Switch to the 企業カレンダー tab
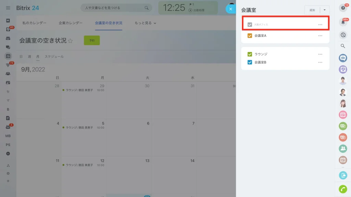The height and width of the screenshot is (197, 351). (x=71, y=23)
